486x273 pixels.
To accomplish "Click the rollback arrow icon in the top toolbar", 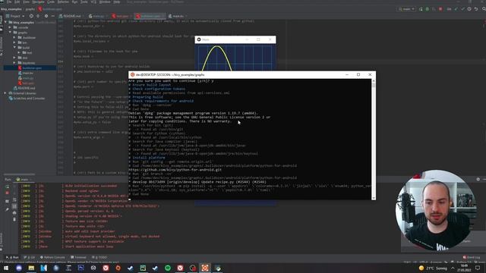I will click(x=476, y=9).
